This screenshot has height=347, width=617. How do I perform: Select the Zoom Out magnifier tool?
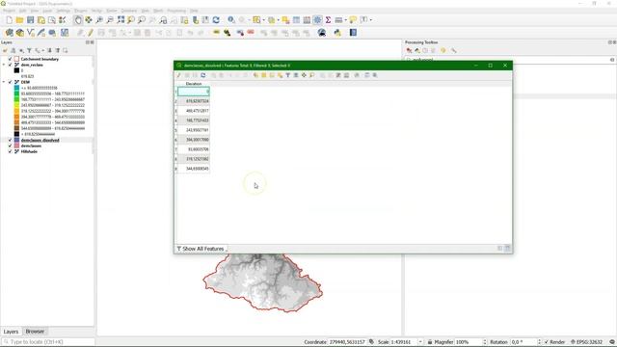pos(110,20)
